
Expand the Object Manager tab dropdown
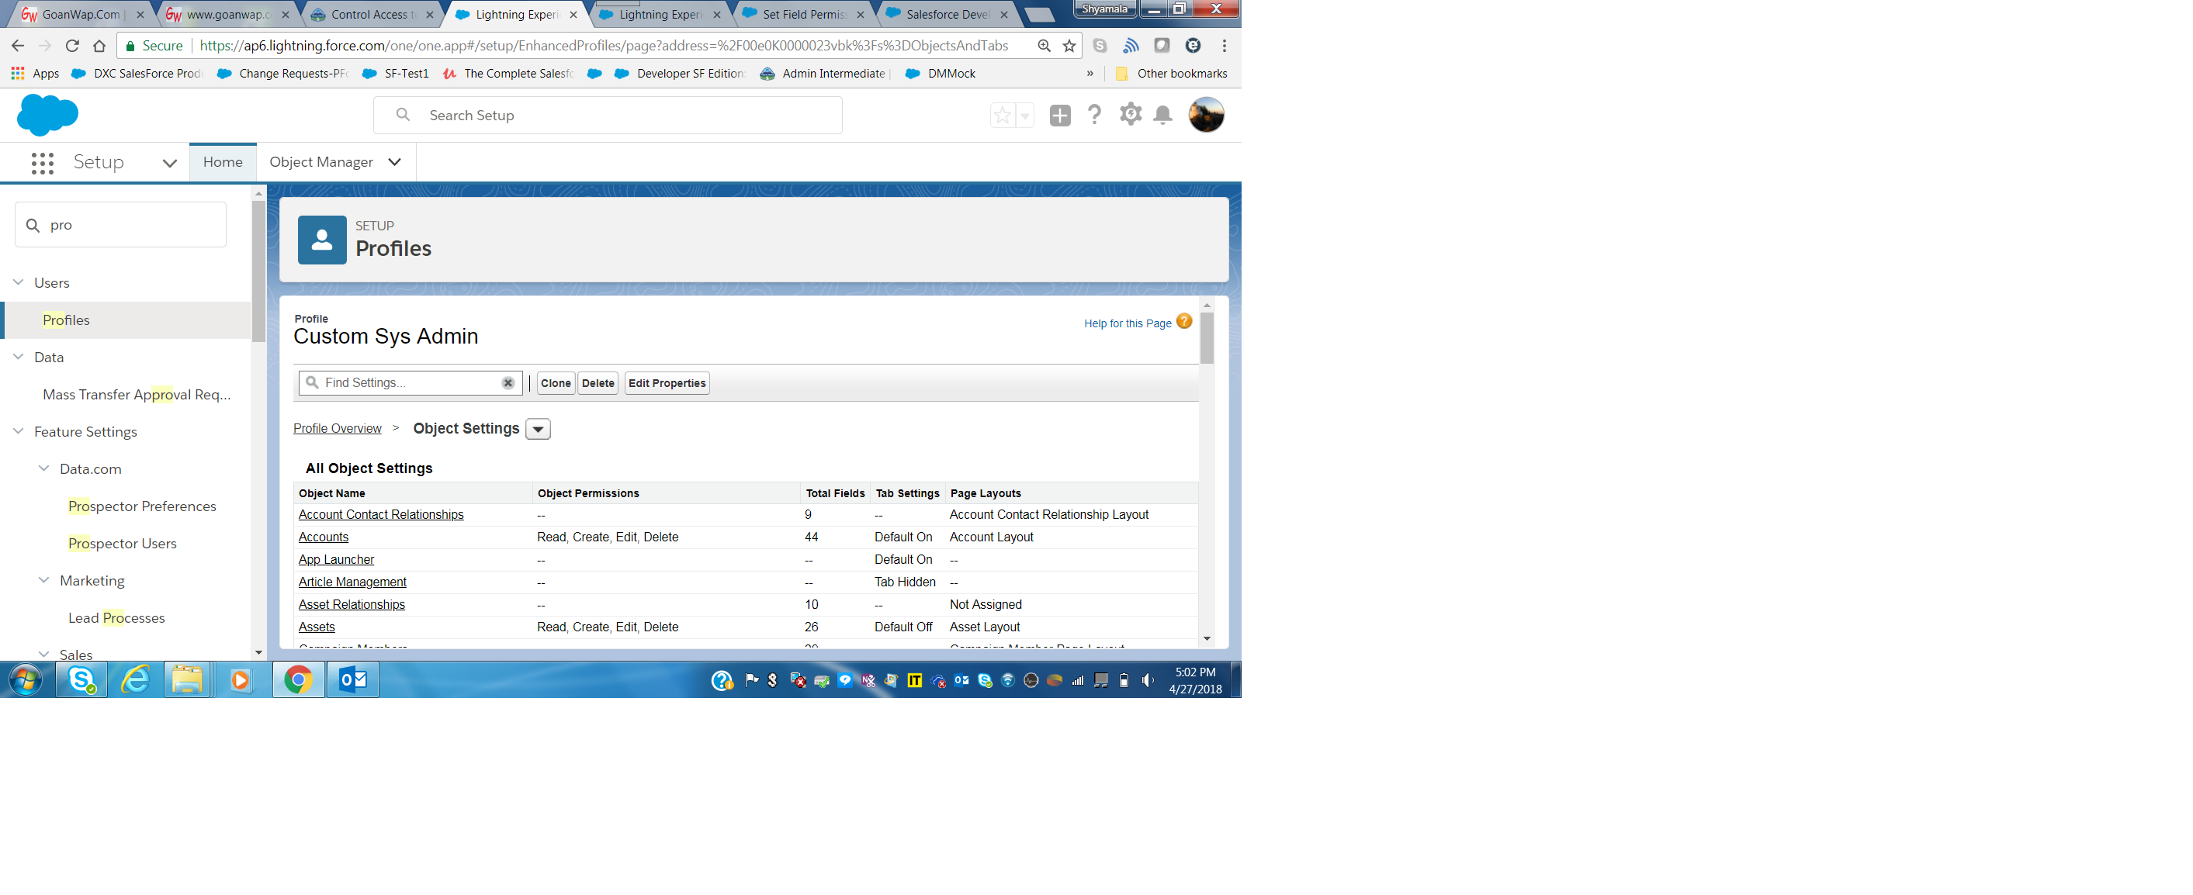click(394, 161)
